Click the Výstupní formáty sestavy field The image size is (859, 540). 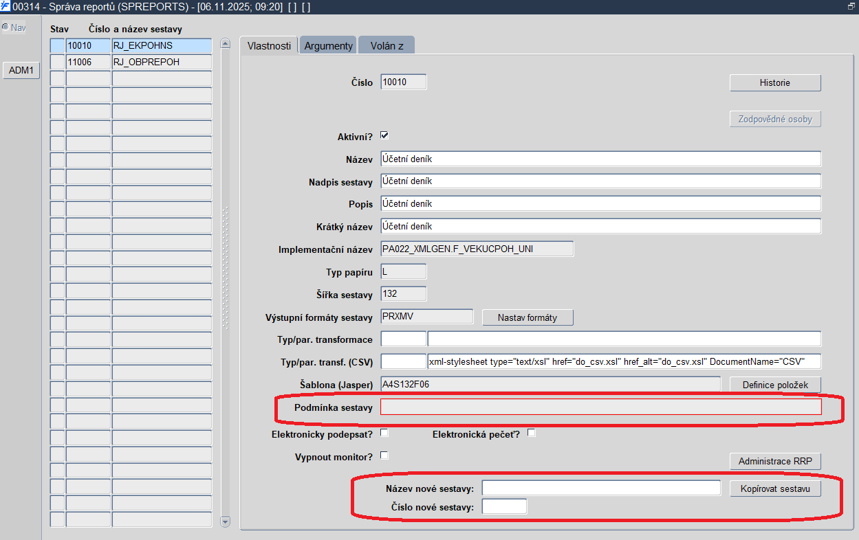426,316
